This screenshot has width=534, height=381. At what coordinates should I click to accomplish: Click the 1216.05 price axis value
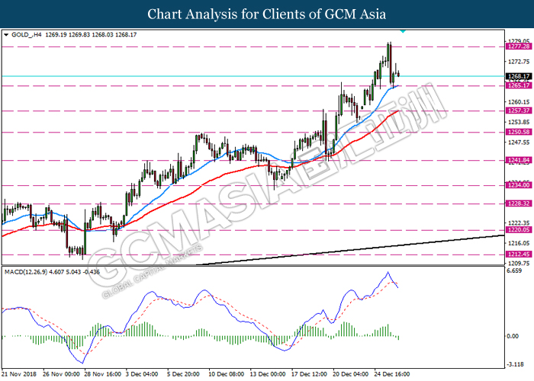point(519,243)
